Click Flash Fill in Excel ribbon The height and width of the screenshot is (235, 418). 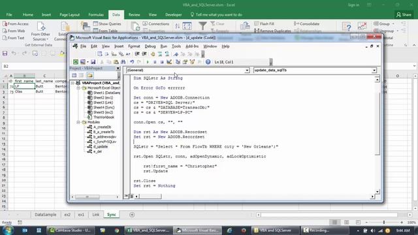coord(264,23)
